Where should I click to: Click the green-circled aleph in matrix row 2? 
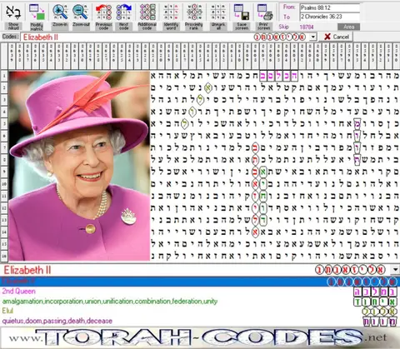[x=207, y=87]
